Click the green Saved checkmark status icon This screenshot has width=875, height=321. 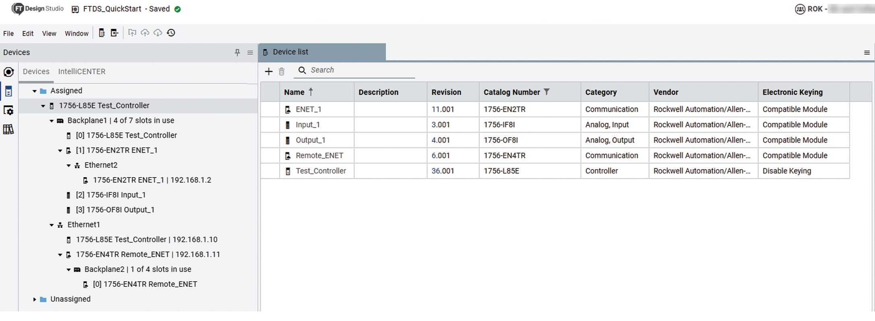[x=177, y=9]
